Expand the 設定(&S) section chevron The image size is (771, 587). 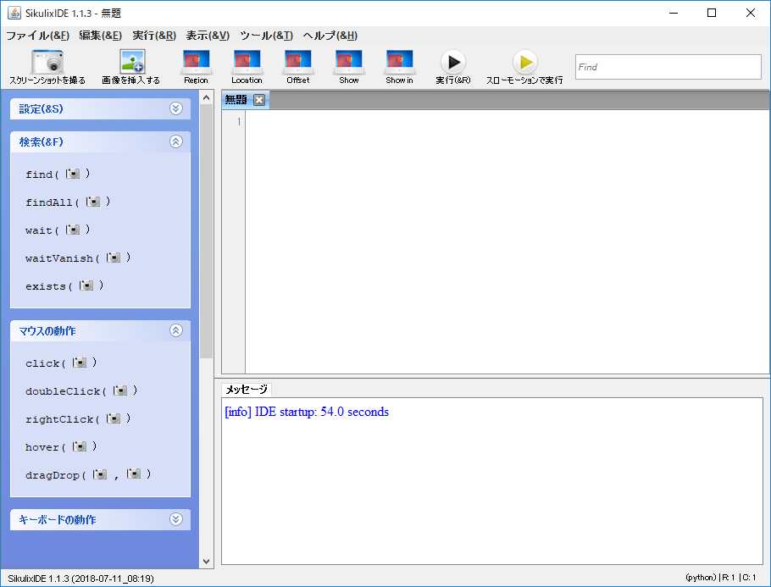tap(176, 108)
